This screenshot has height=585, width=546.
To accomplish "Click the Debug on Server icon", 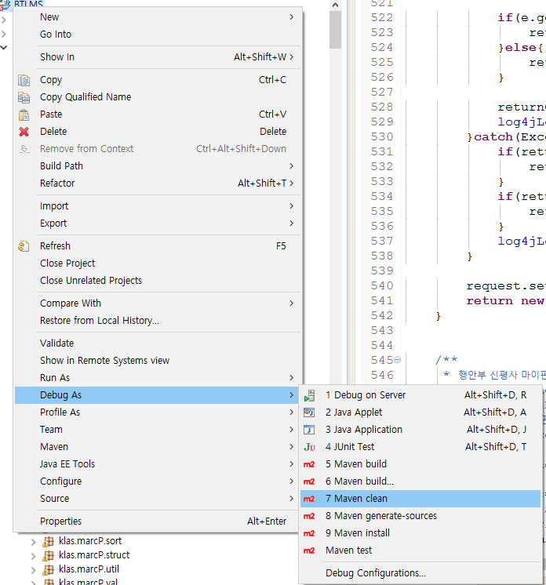I will [x=309, y=395].
